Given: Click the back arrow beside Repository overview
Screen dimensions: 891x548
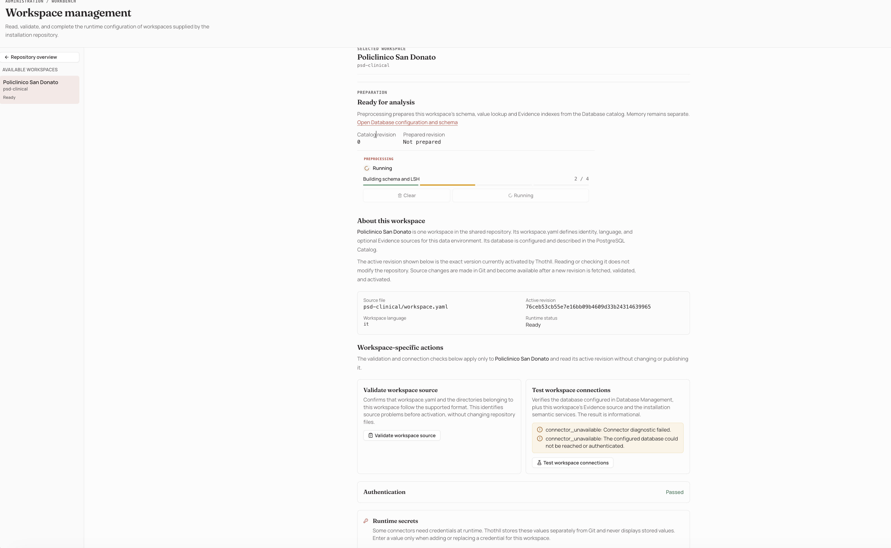Looking at the screenshot, I should pos(6,57).
